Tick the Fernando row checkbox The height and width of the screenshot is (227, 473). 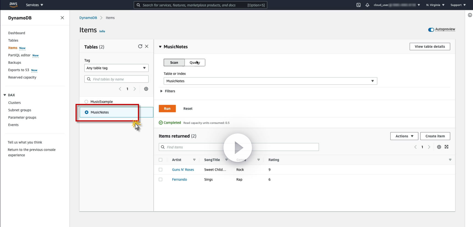(x=161, y=180)
